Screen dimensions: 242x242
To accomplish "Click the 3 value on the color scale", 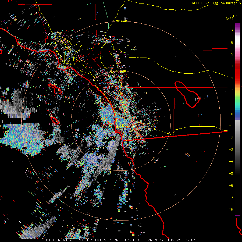I will tap(232, 78).
